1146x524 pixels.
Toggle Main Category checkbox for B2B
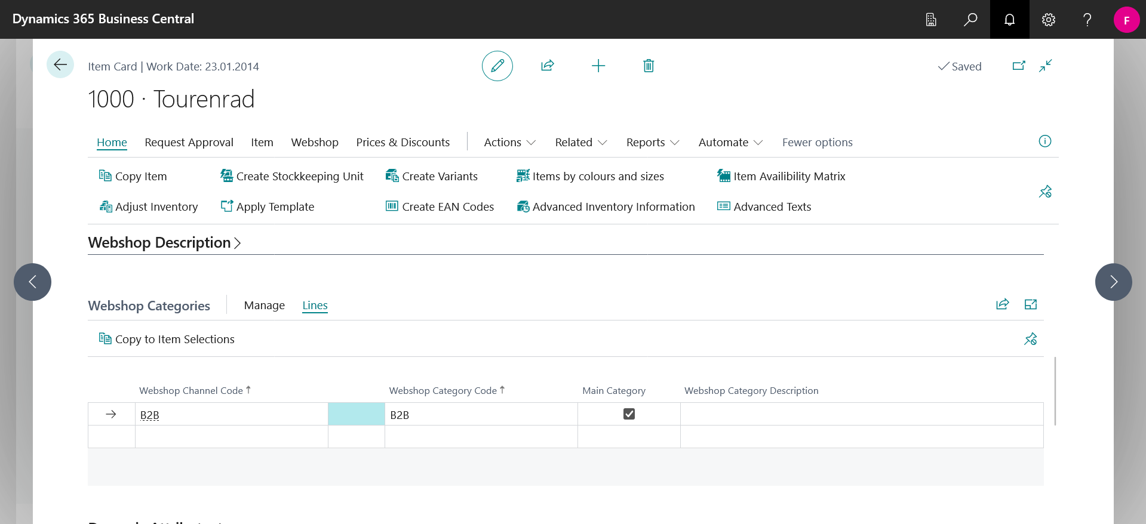point(629,414)
